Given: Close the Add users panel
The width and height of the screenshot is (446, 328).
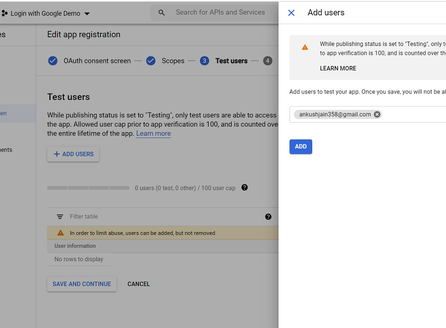Looking at the screenshot, I should [291, 13].
